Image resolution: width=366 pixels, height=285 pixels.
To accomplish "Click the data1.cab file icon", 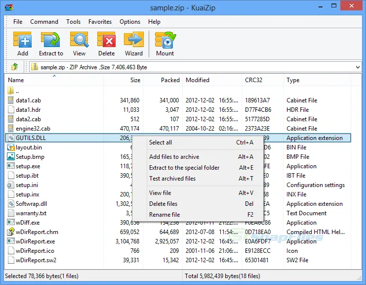I will point(10,100).
